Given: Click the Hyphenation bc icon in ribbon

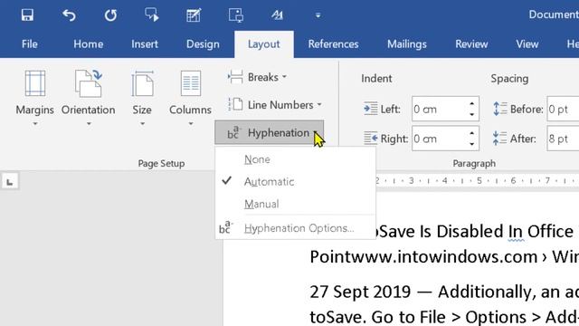Looking at the screenshot, I should point(233,133).
